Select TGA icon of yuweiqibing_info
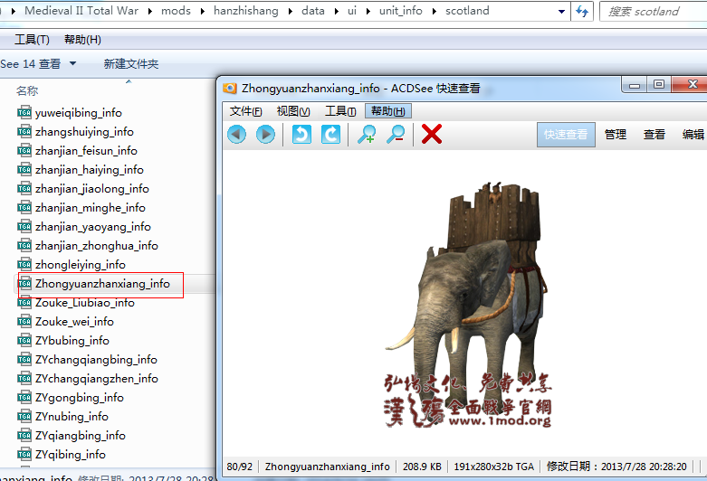This screenshot has width=707, height=481. point(24,112)
